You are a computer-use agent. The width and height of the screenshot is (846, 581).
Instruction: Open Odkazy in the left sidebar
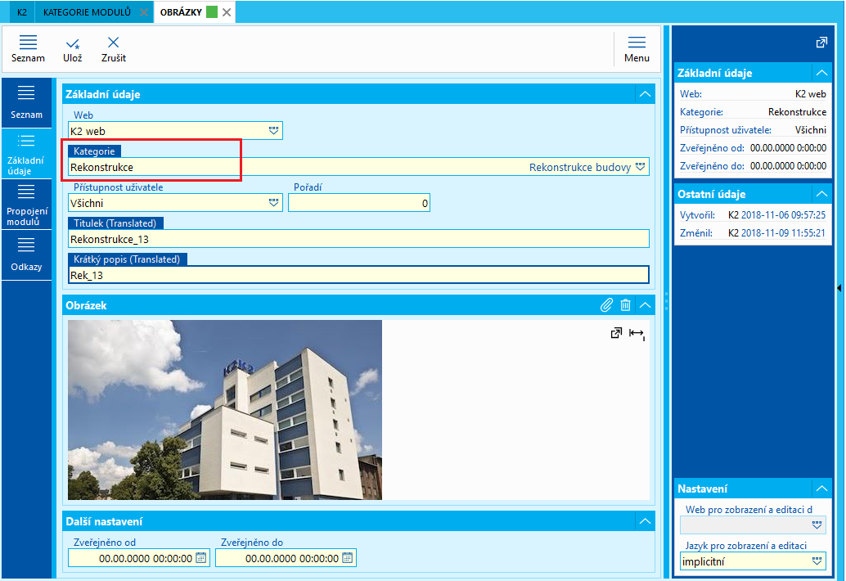pyautogui.click(x=26, y=255)
